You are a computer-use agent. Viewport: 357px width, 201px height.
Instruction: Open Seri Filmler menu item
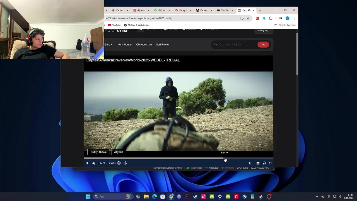coord(163,45)
